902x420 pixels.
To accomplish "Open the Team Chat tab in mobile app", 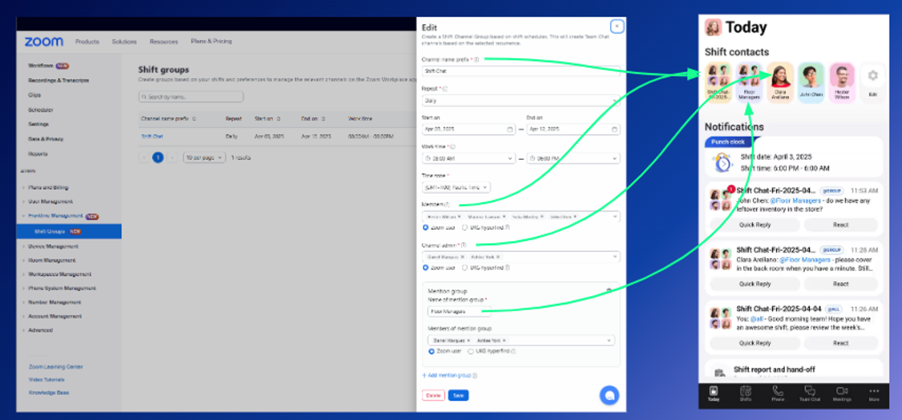I will click(810, 394).
